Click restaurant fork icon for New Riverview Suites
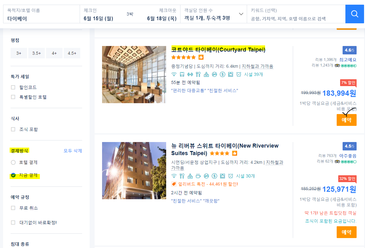 pos(182,176)
